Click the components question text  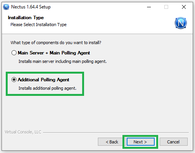tap(56, 43)
